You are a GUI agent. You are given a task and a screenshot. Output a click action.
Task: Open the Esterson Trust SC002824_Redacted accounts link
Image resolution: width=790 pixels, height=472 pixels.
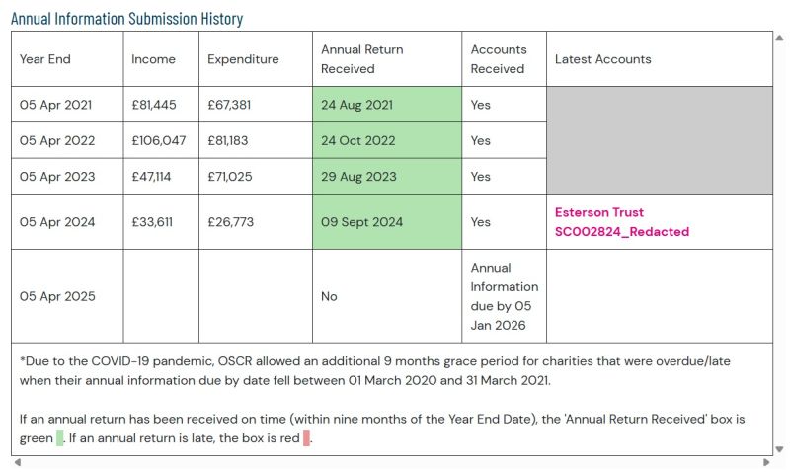(621, 222)
